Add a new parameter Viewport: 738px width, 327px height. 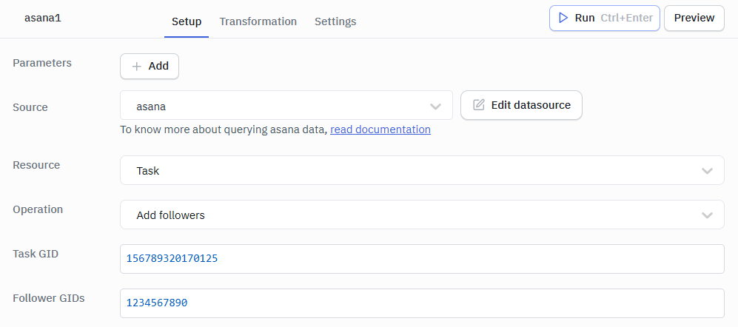click(x=150, y=67)
